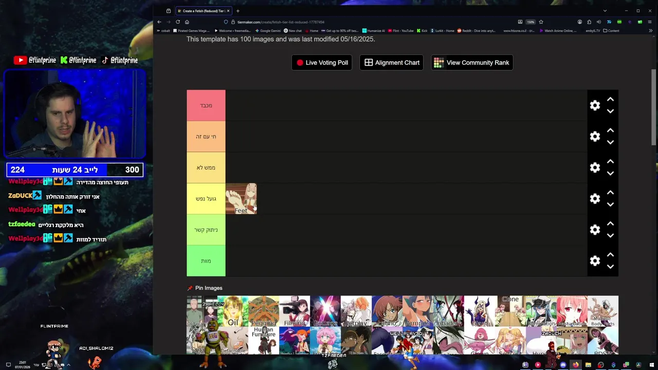Open settings gear for the ניתוק קשר tier
The width and height of the screenshot is (658, 370).
[595, 230]
